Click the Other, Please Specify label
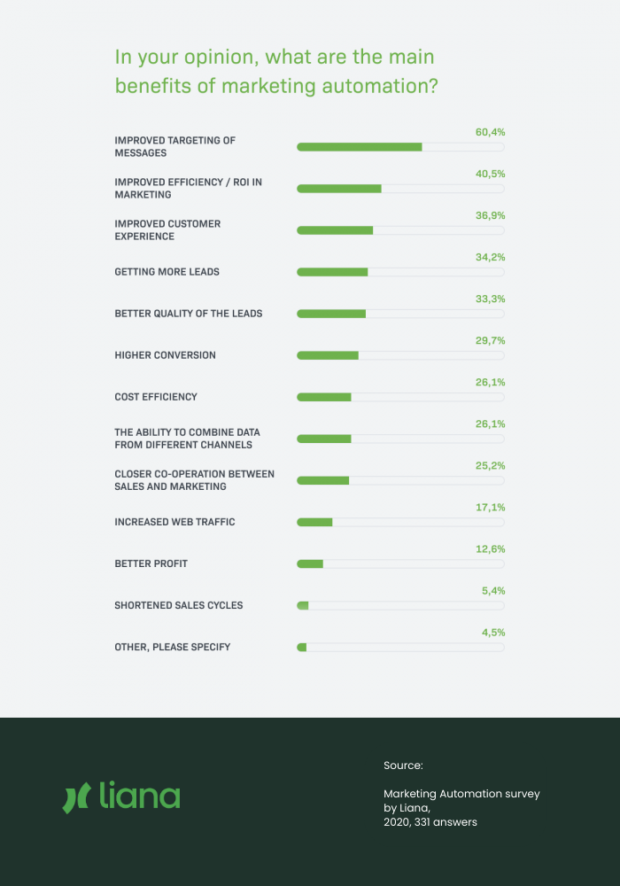Image resolution: width=620 pixels, height=886 pixels. click(x=172, y=647)
